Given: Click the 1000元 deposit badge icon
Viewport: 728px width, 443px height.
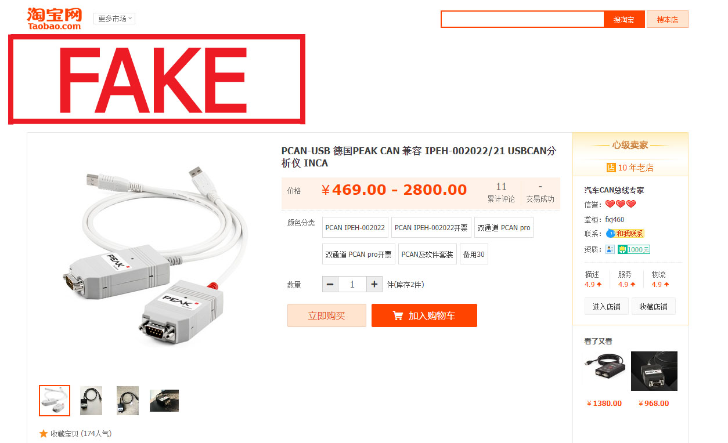Looking at the screenshot, I should (634, 249).
